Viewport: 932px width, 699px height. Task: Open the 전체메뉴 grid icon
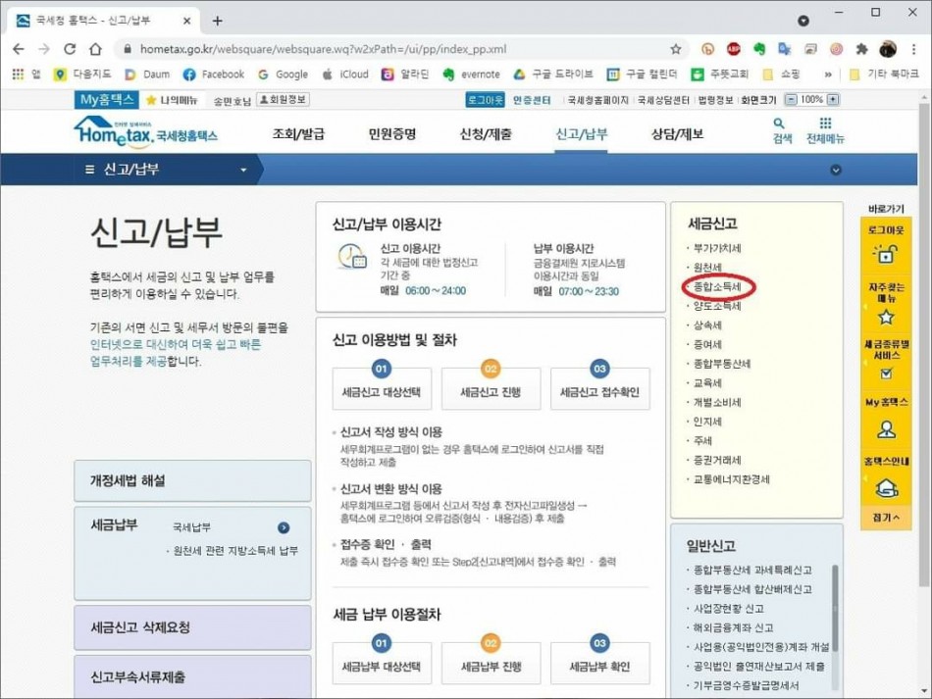824,125
